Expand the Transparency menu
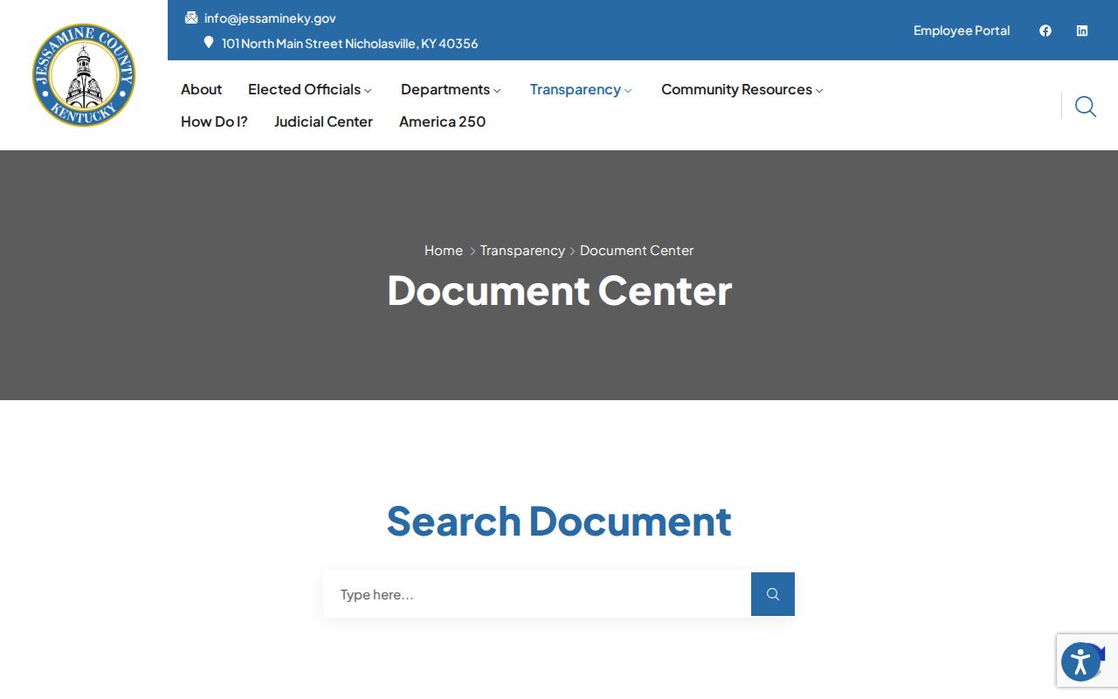1118x699 pixels. pyautogui.click(x=581, y=89)
